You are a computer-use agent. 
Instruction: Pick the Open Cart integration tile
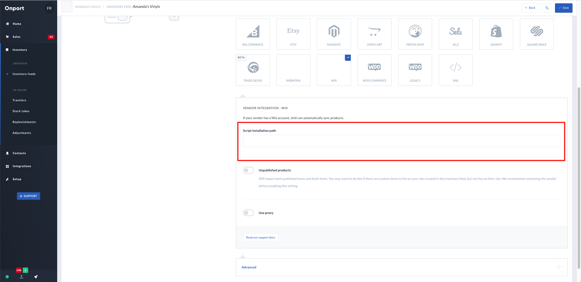click(x=375, y=34)
